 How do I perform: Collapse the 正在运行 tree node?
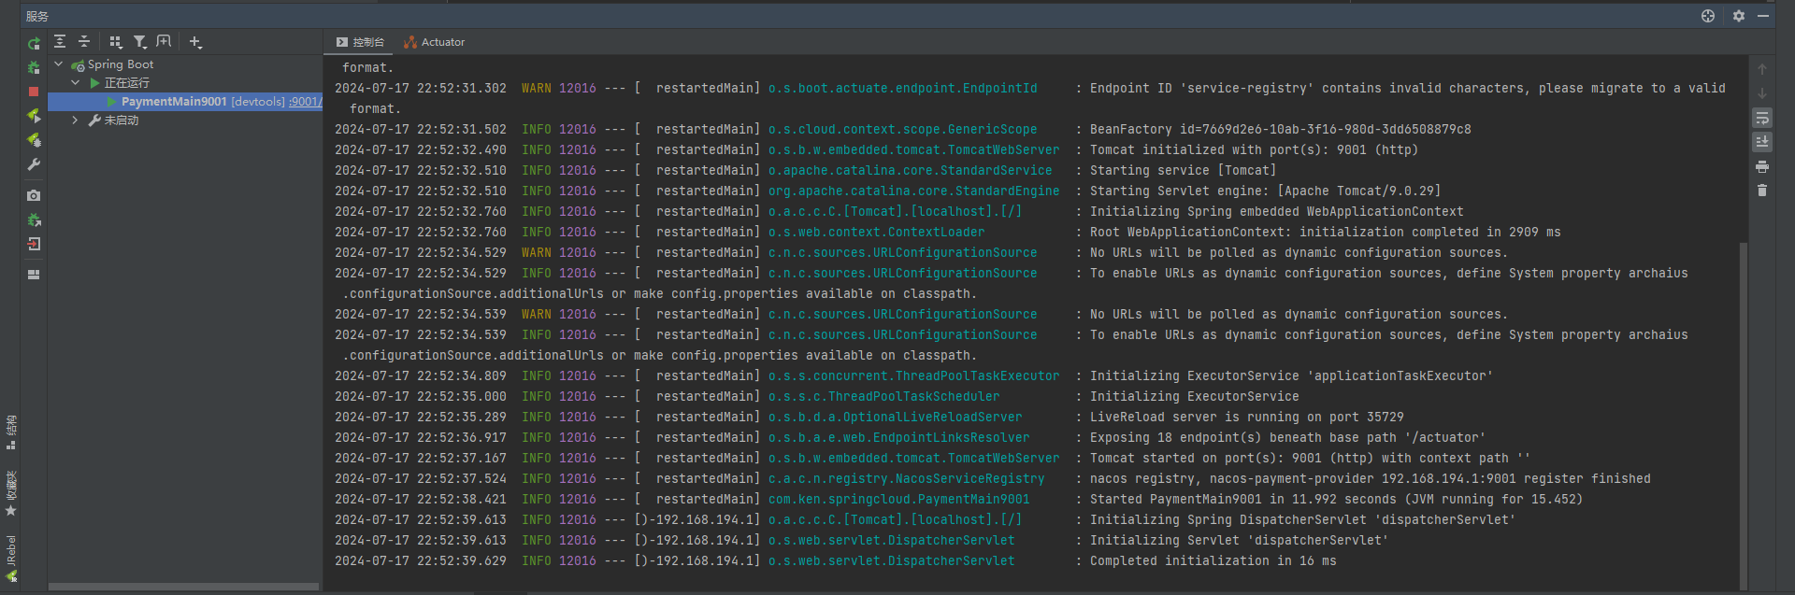pyautogui.click(x=76, y=83)
